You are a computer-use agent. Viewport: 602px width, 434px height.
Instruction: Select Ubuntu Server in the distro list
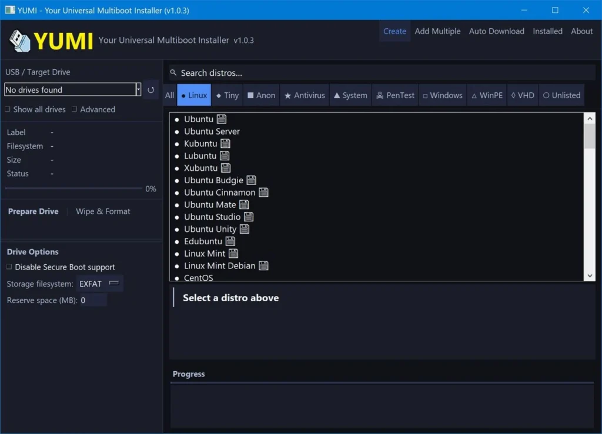[x=212, y=132]
